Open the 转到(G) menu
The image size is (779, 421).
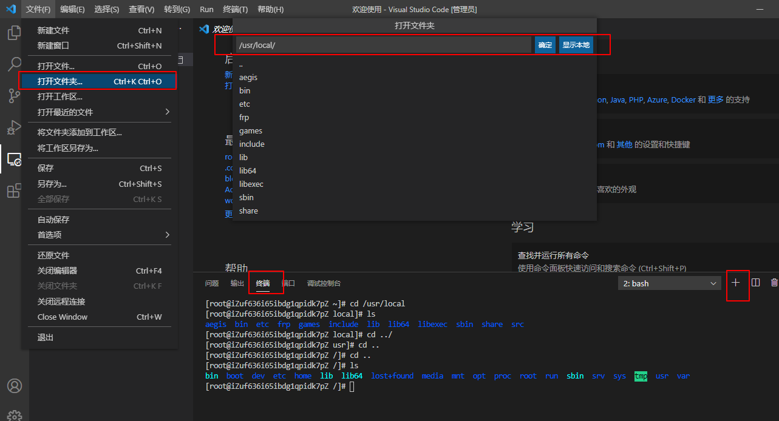[x=177, y=9]
